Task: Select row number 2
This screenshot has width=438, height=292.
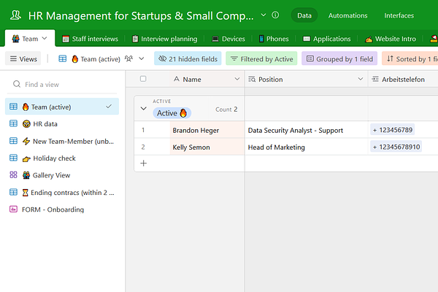Action: click(x=143, y=147)
